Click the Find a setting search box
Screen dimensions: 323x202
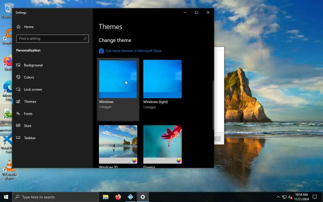[52, 38]
